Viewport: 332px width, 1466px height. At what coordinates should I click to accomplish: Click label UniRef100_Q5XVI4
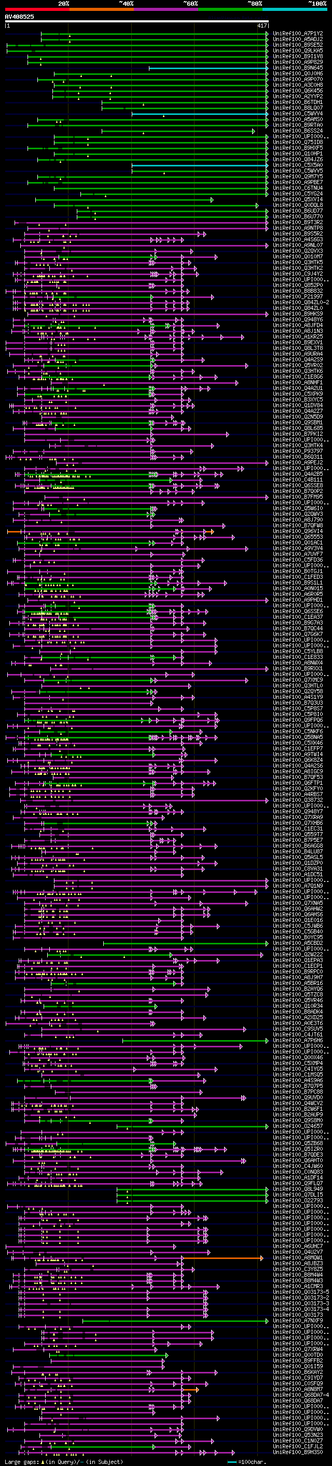298,199
